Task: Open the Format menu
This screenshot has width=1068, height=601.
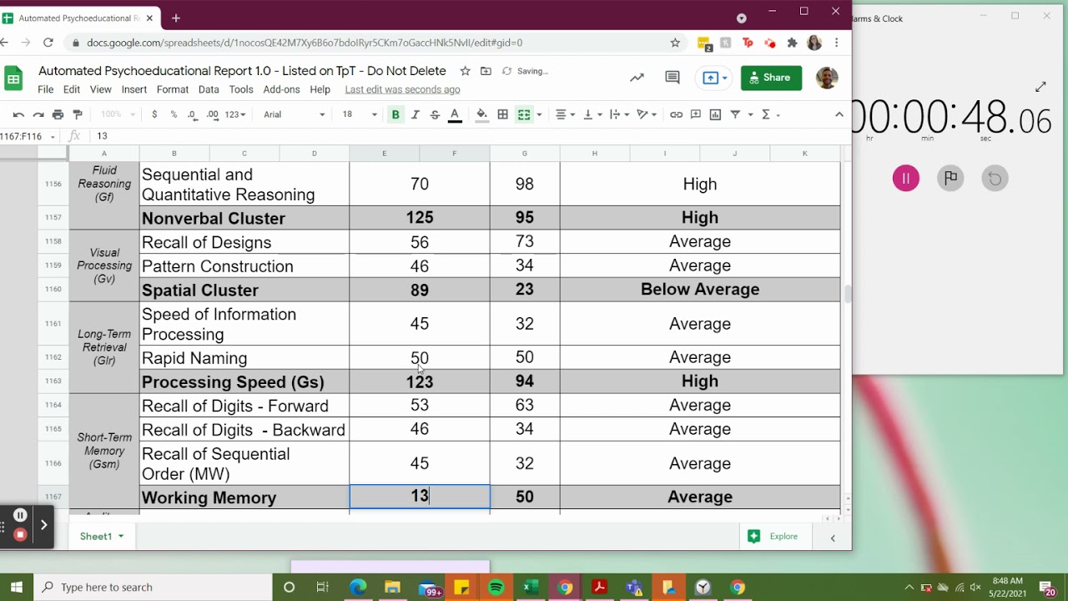Action: [x=173, y=89]
